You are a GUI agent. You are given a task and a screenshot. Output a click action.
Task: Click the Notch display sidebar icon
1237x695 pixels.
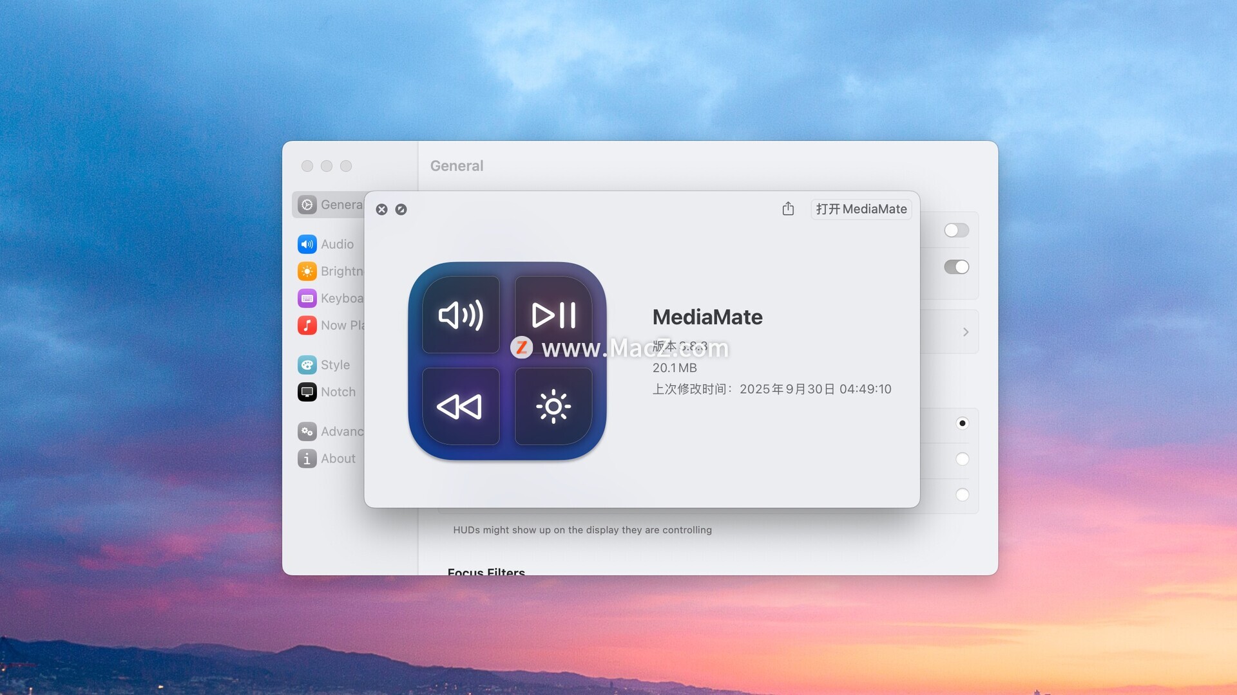[x=307, y=392]
